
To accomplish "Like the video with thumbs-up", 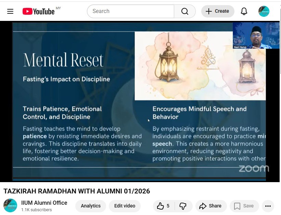I will (164, 206).
